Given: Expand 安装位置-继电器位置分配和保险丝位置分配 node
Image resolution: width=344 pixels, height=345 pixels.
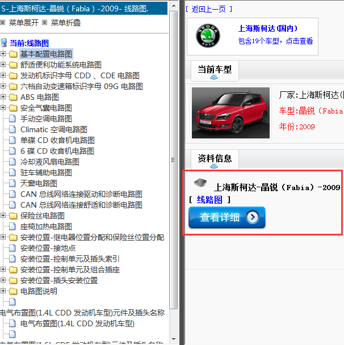Looking at the screenshot, I should tap(3, 237).
